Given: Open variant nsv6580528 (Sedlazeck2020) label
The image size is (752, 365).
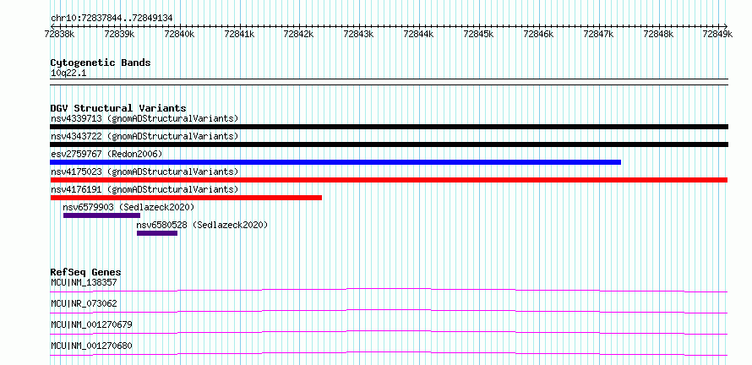Looking at the screenshot, I should tap(202, 225).
